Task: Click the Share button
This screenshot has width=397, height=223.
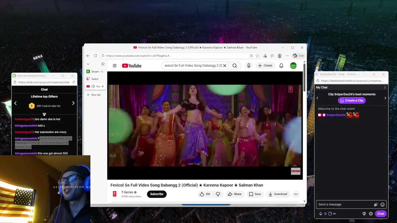Action: coord(234,194)
